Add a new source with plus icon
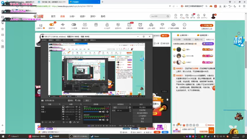 point(64,122)
